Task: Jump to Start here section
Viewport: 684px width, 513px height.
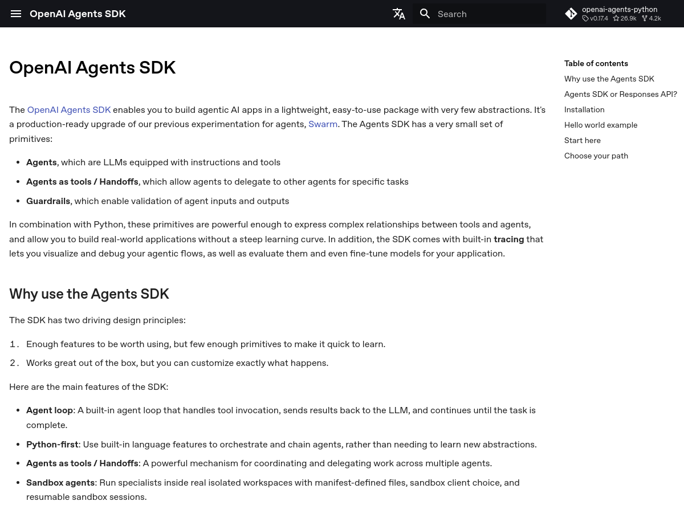Action: 583,140
